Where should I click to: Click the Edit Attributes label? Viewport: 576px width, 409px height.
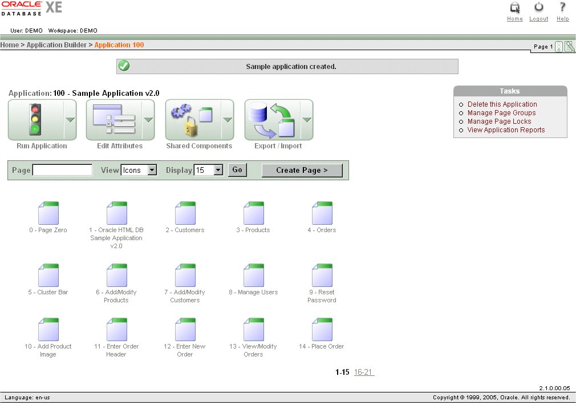120,146
